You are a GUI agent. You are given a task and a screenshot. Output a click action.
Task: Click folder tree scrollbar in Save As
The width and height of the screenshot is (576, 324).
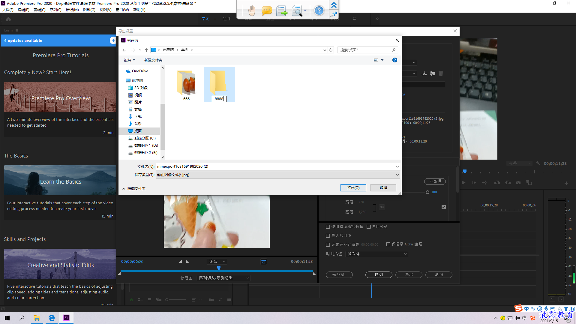tap(163, 127)
